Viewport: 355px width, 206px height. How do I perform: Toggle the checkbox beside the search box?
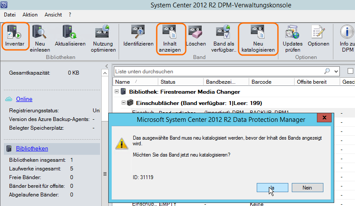[350, 71]
